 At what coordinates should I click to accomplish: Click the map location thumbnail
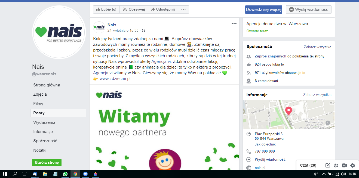coord(289,115)
